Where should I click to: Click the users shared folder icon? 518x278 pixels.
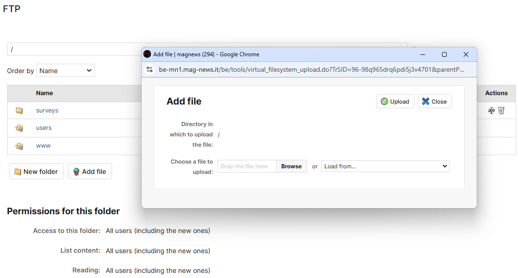pyautogui.click(x=19, y=128)
